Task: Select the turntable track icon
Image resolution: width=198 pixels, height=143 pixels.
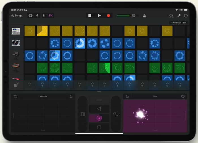Action: tap(16, 43)
